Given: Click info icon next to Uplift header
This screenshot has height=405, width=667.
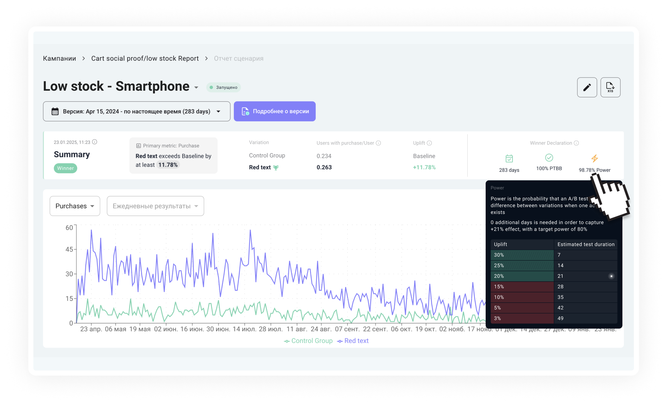Looking at the screenshot, I should (429, 143).
